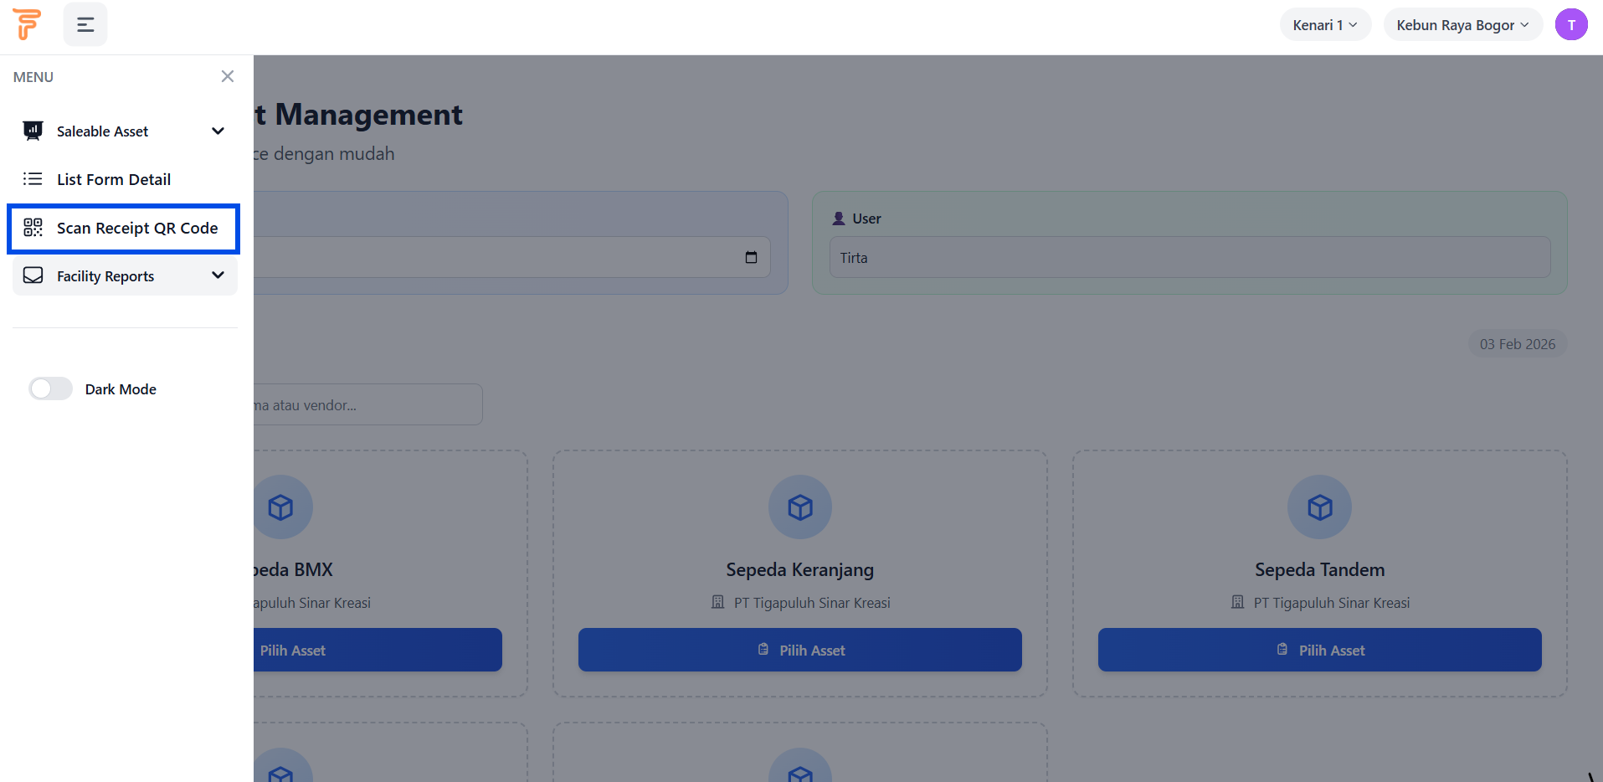Viewport: 1603px width, 782px height.
Task: Click the QR code scan icon
Action: pyautogui.click(x=33, y=228)
